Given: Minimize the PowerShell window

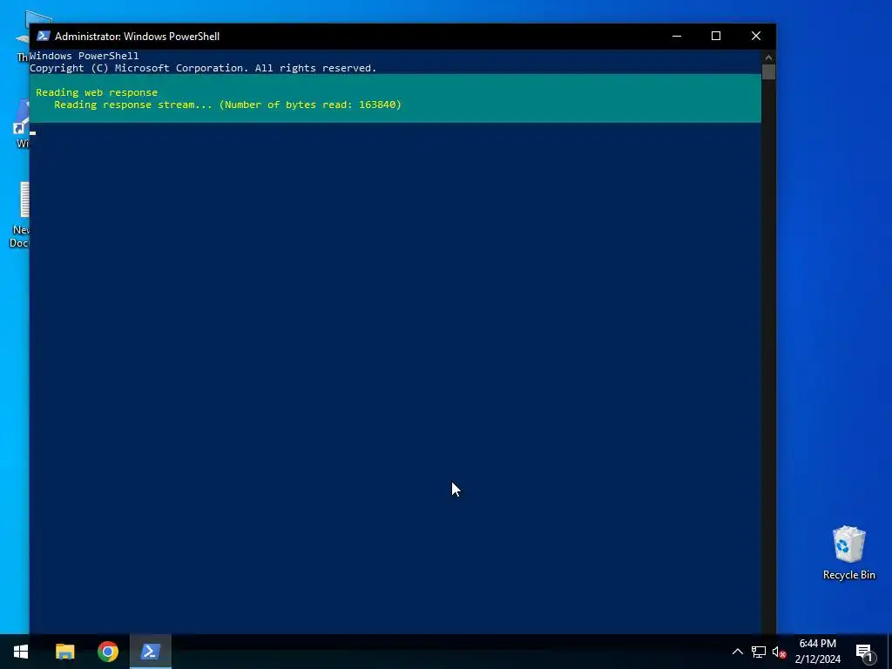Looking at the screenshot, I should tap(676, 36).
